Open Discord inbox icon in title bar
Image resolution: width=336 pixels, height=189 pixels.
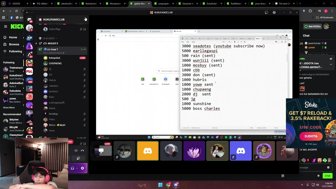coord(266,12)
